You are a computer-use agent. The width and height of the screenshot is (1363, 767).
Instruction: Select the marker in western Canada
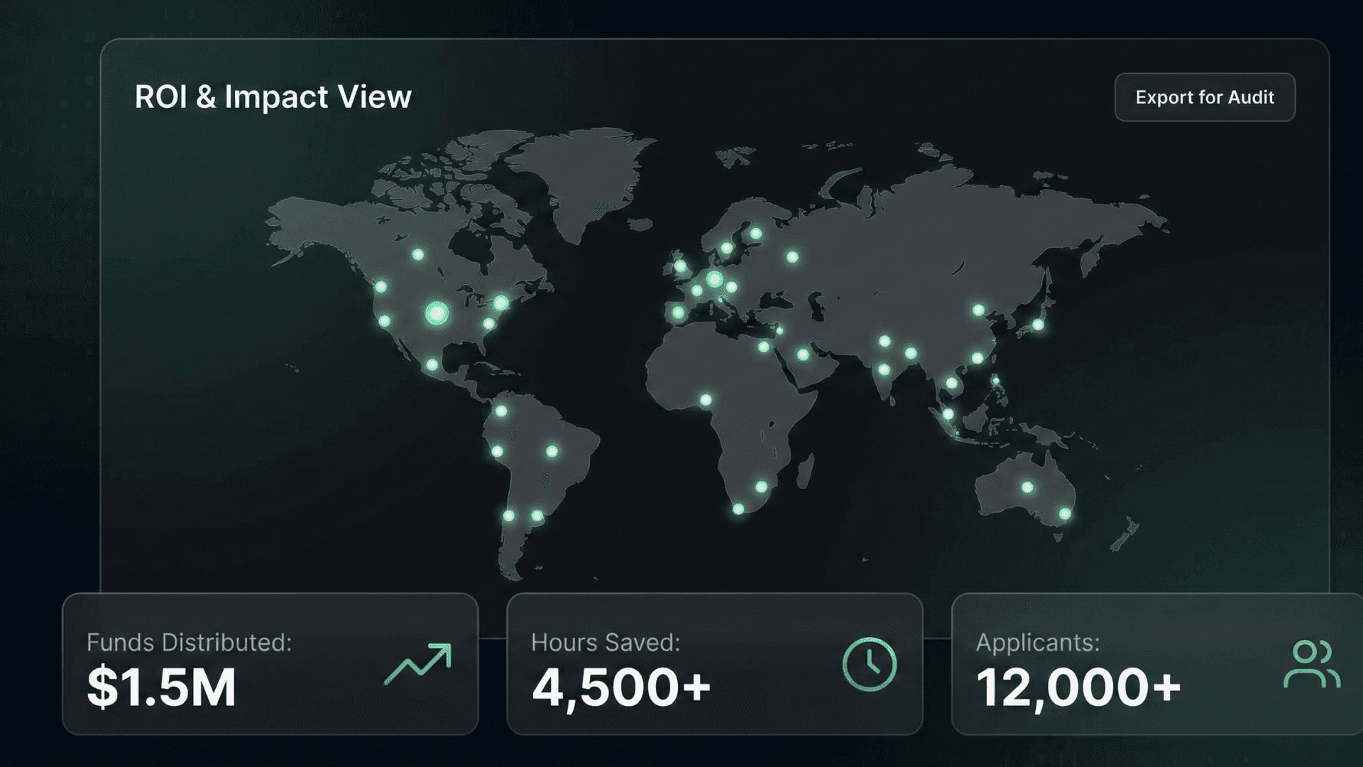tap(417, 254)
